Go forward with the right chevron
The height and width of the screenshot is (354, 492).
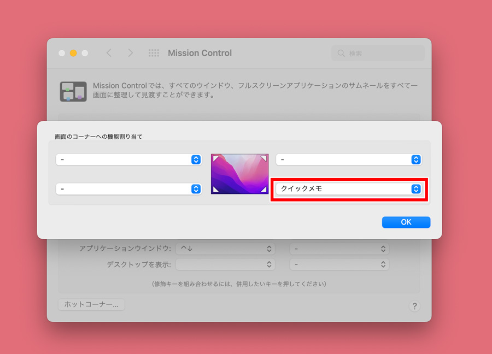[x=130, y=53]
